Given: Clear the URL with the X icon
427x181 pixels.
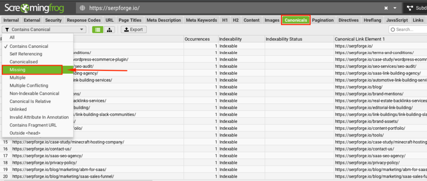Looking at the screenshot, I should (x=386, y=8).
